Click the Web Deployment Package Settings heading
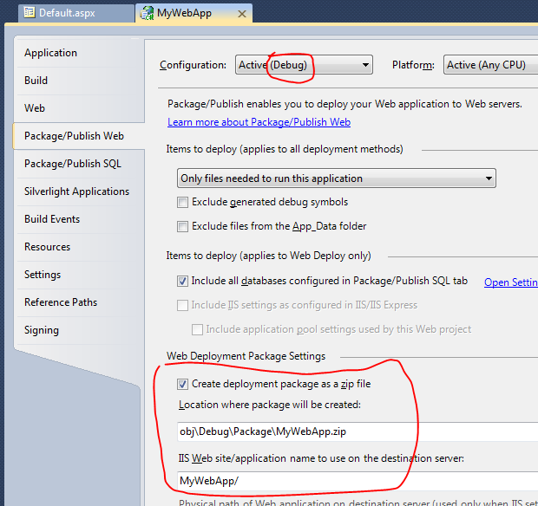Image resolution: width=538 pixels, height=506 pixels. (246, 356)
